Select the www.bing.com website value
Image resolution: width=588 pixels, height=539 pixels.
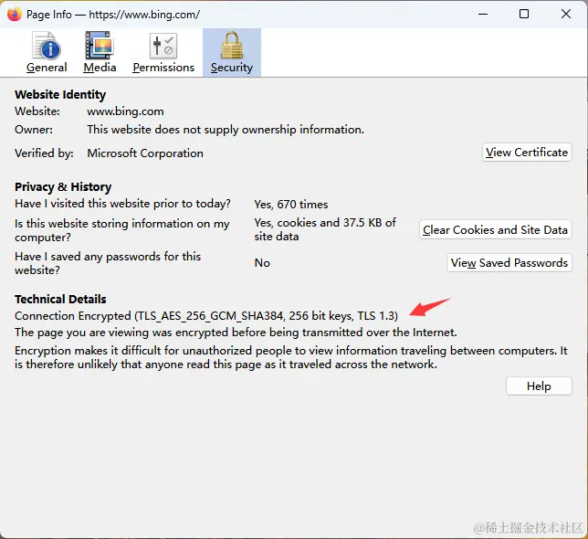(x=125, y=111)
